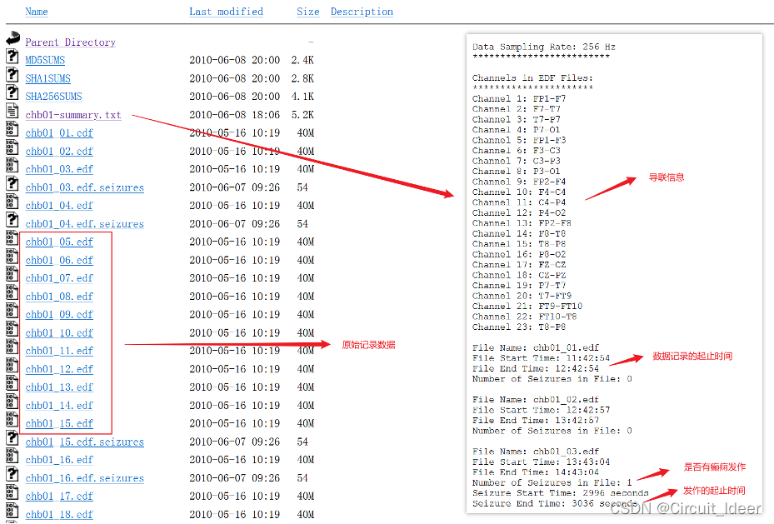Click the binary icon beside chb01_05.edf
Viewport: 774px width, 524px height.
12,237
